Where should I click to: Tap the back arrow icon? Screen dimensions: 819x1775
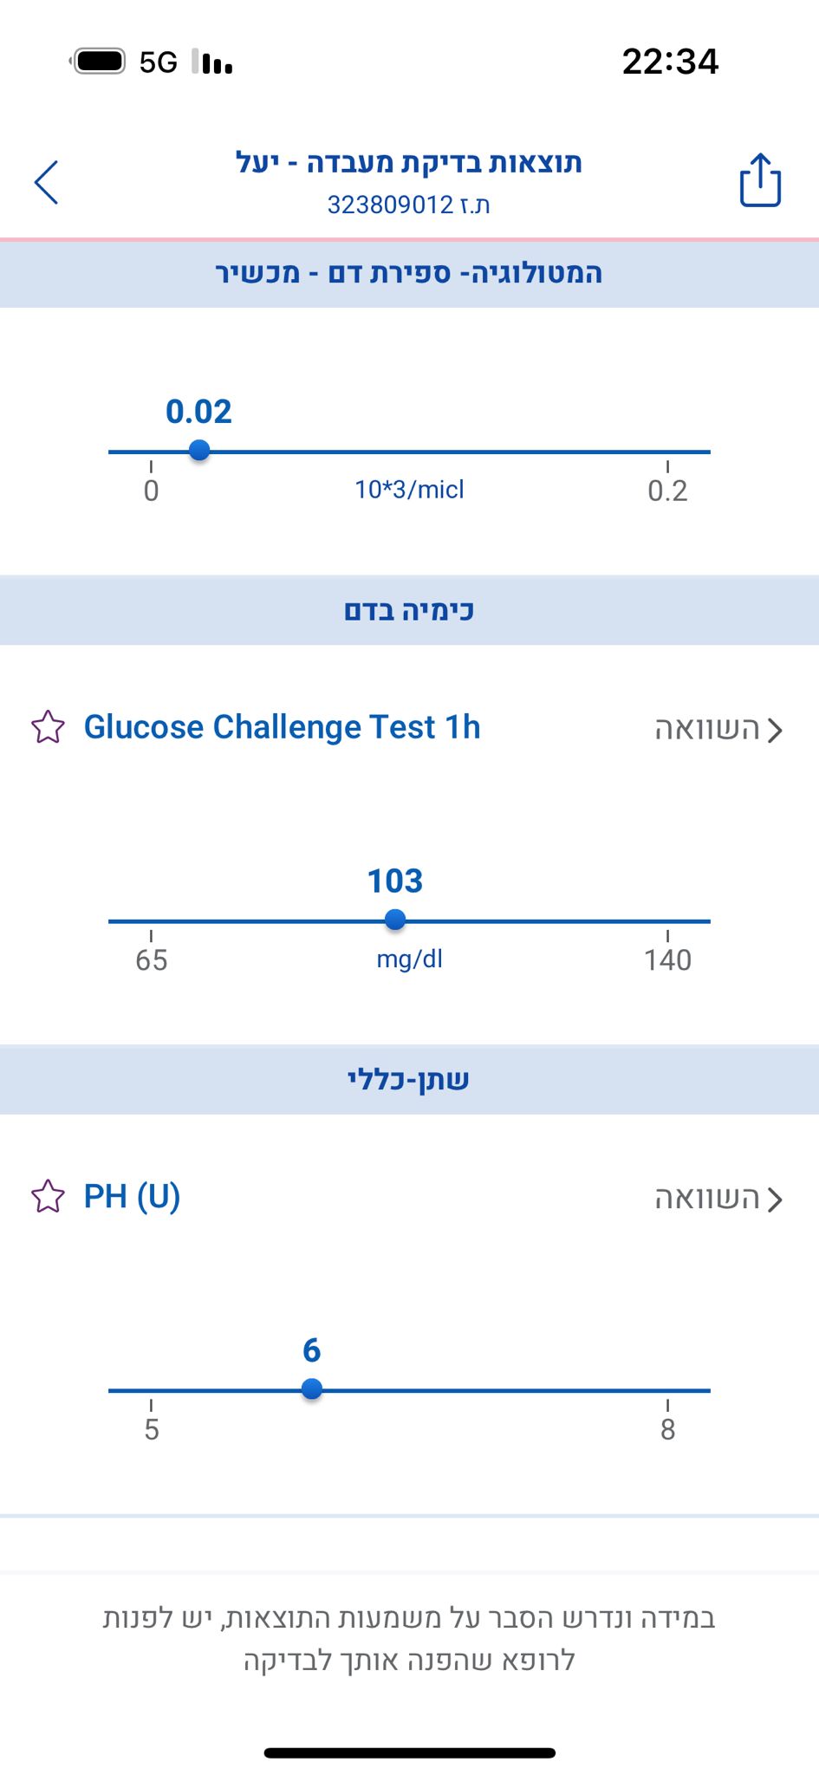coord(47,182)
